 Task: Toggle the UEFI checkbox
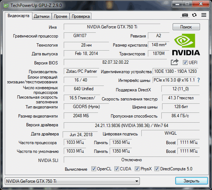click(x=185, y=63)
